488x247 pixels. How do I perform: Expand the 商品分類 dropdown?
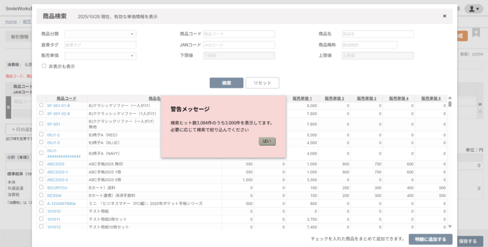101,34
